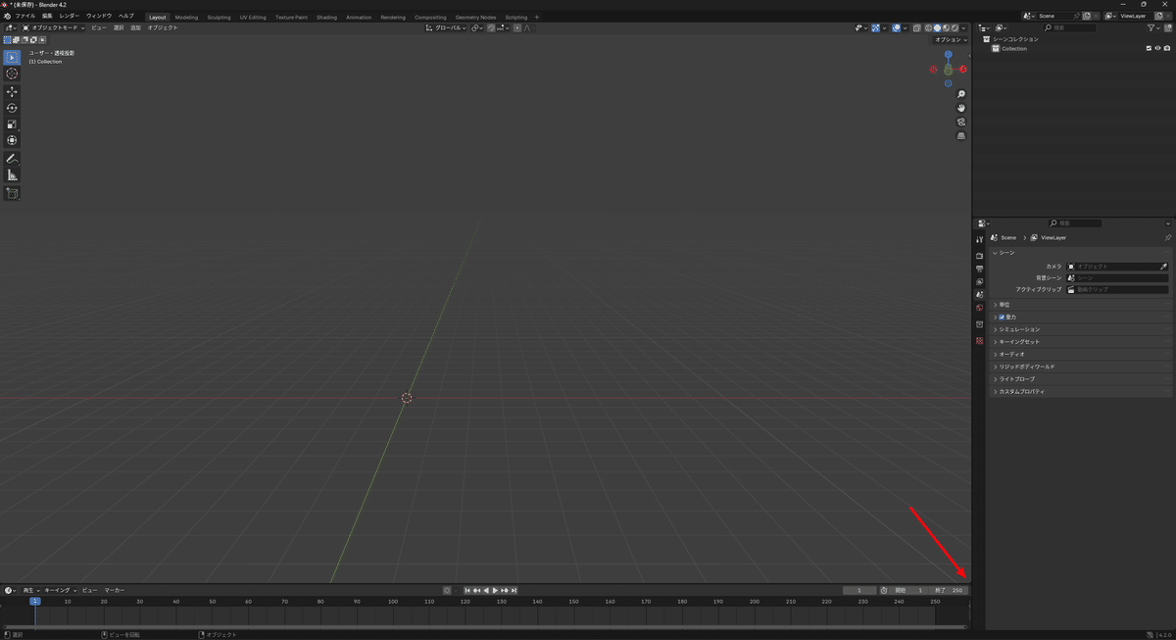1176x640 pixels.
Task: Select the Move tool
Action: point(12,92)
